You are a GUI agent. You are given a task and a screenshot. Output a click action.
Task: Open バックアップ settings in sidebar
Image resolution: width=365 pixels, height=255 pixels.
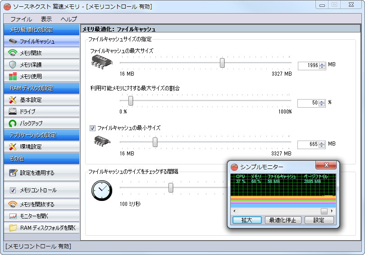point(41,123)
